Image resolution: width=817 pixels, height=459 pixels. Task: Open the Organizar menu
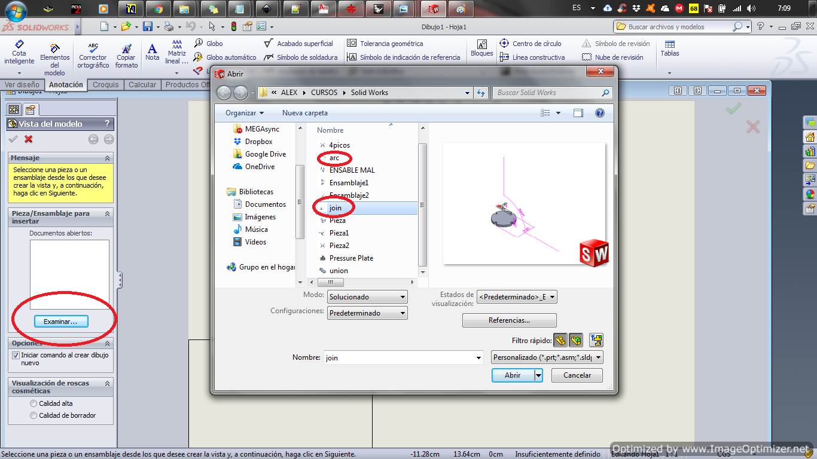245,113
